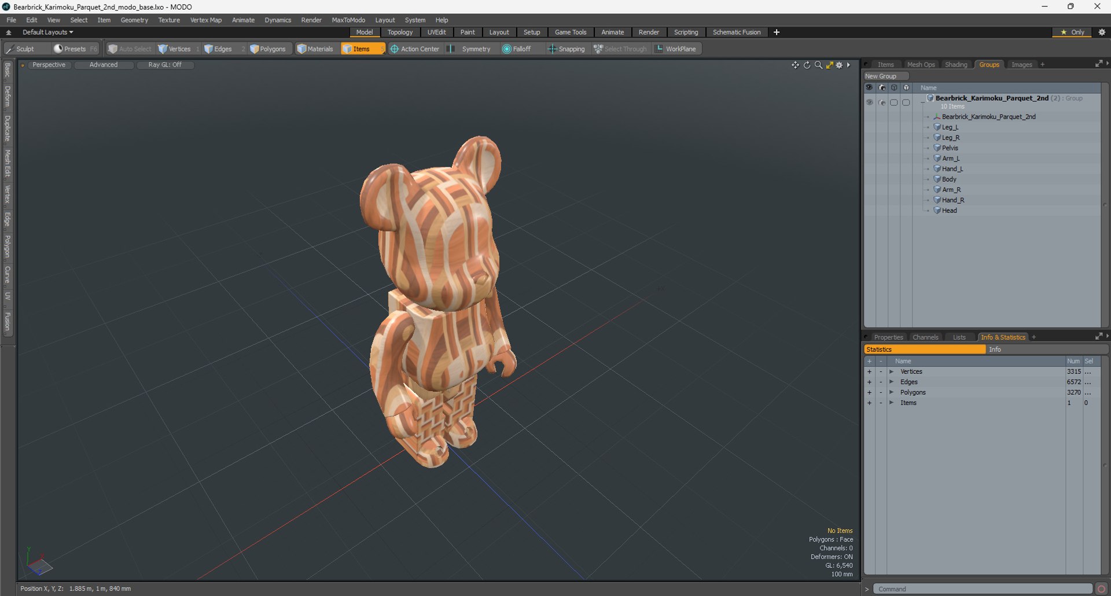Switch to the Topology layout tab
Screen dimensions: 1111x596
tap(400, 32)
